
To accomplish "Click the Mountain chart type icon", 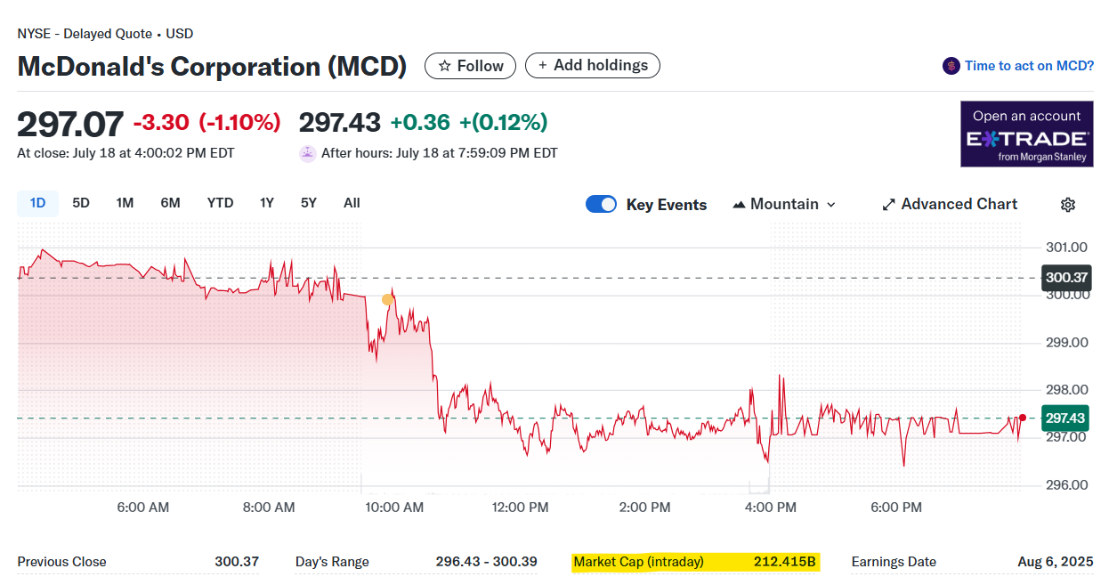I will point(739,205).
